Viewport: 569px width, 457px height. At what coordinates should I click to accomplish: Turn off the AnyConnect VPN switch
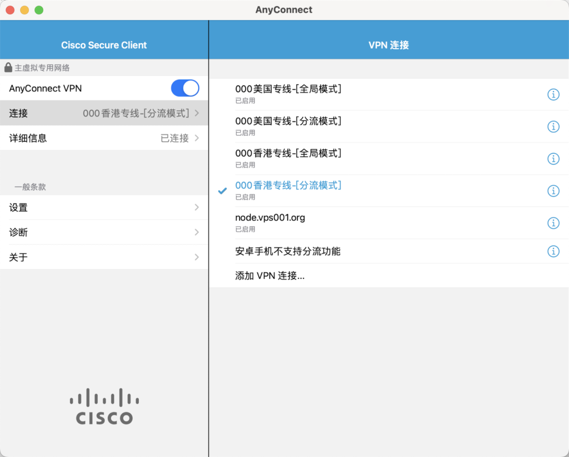(x=185, y=88)
